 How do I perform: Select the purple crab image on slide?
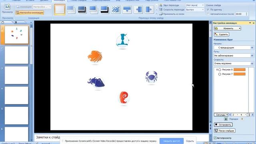[151, 77]
